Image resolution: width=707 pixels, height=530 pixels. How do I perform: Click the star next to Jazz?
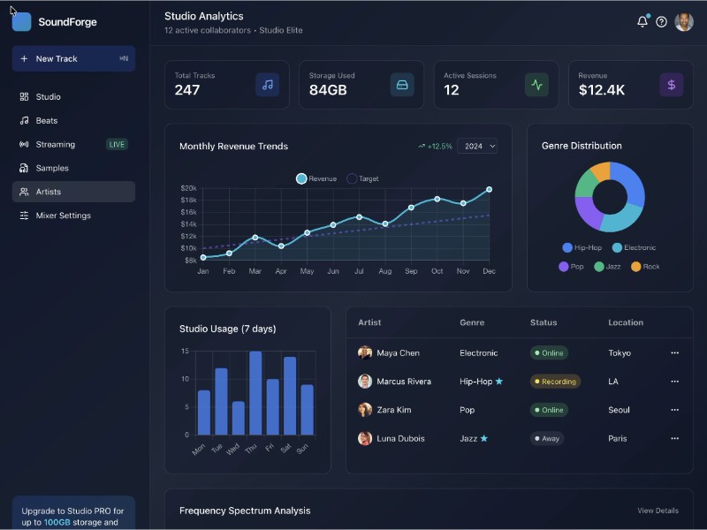tap(483, 438)
